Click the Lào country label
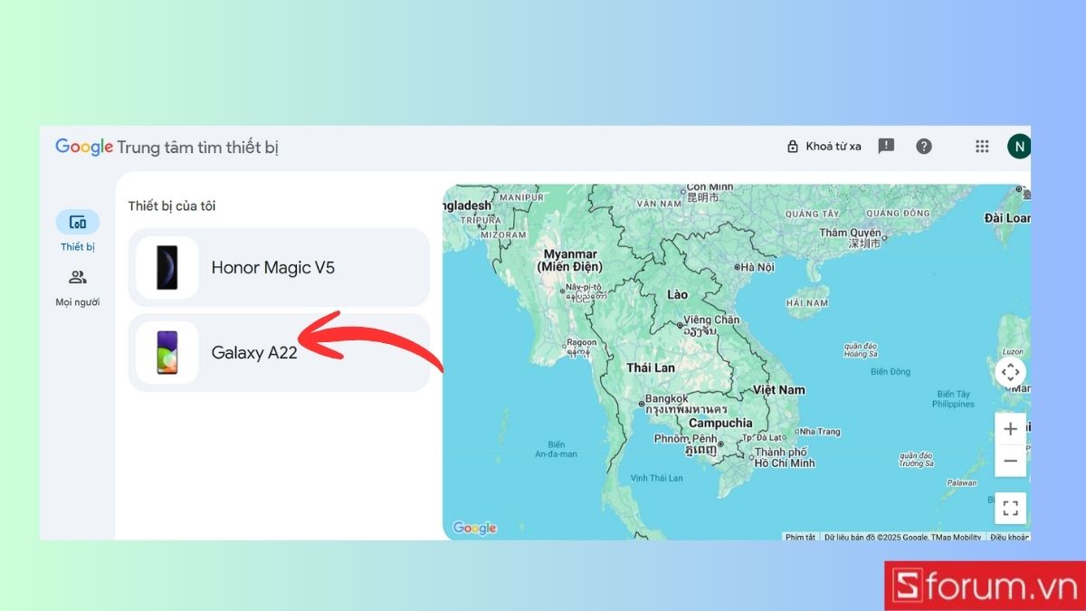The width and height of the screenshot is (1086, 611). [x=677, y=294]
